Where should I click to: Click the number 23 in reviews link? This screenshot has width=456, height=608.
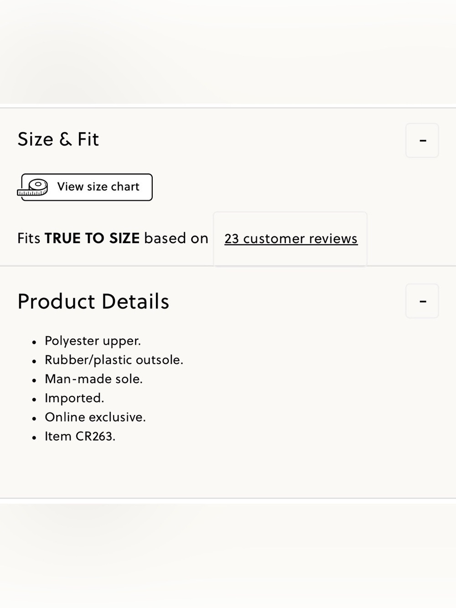click(232, 239)
